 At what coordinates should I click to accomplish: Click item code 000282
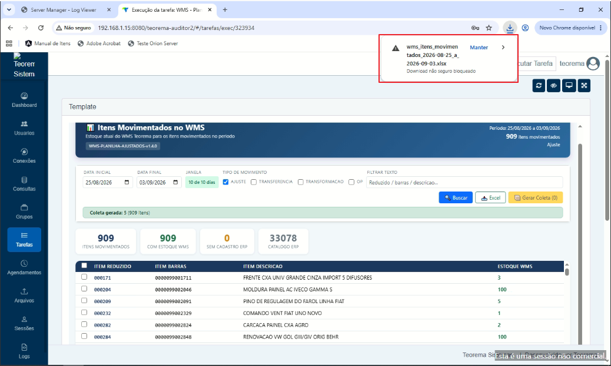pos(102,325)
